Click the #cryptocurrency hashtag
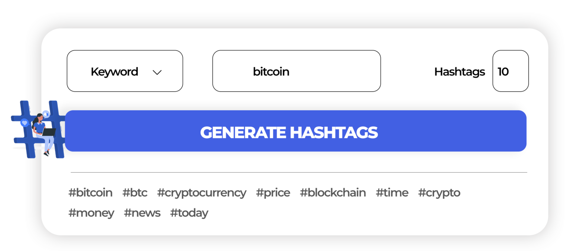 click(202, 193)
